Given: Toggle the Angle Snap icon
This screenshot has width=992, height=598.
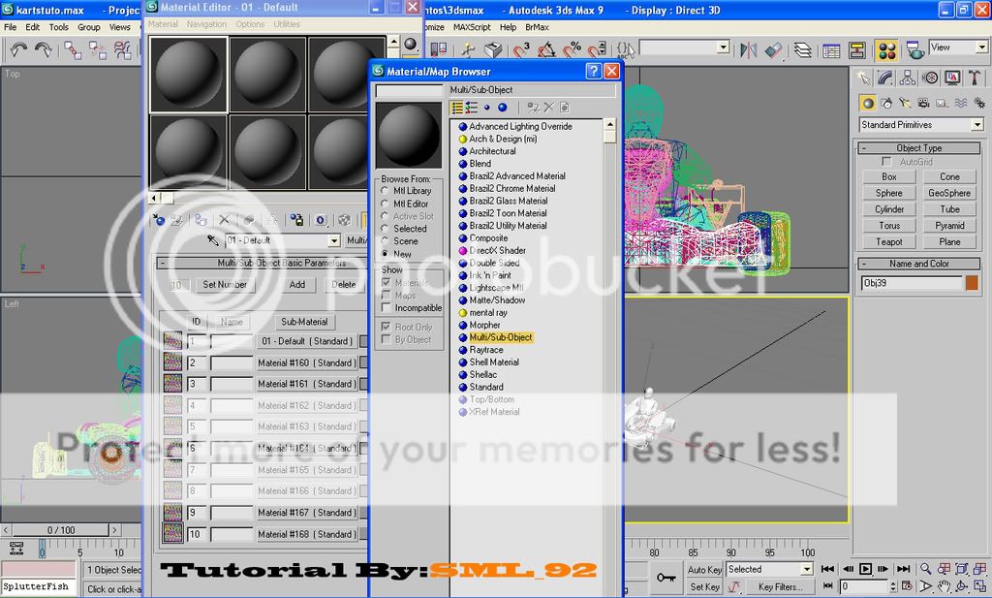Looking at the screenshot, I should [x=546, y=49].
